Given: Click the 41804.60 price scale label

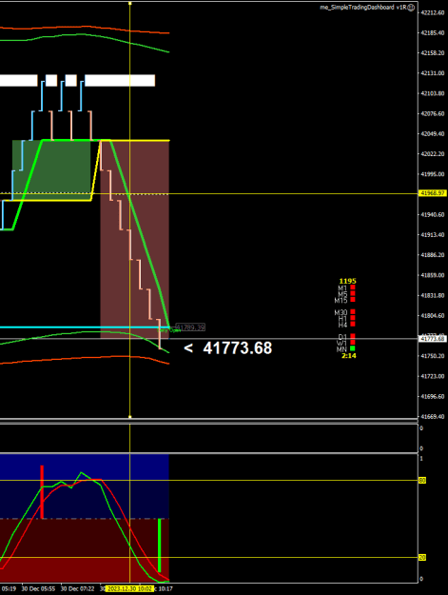Looking at the screenshot, I should click(x=433, y=316).
